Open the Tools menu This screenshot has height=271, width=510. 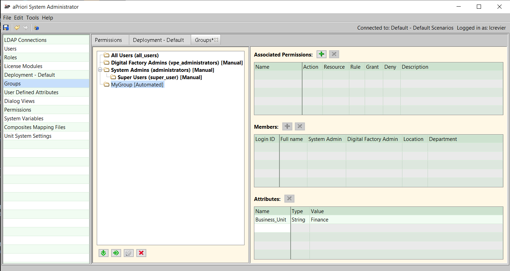click(32, 18)
